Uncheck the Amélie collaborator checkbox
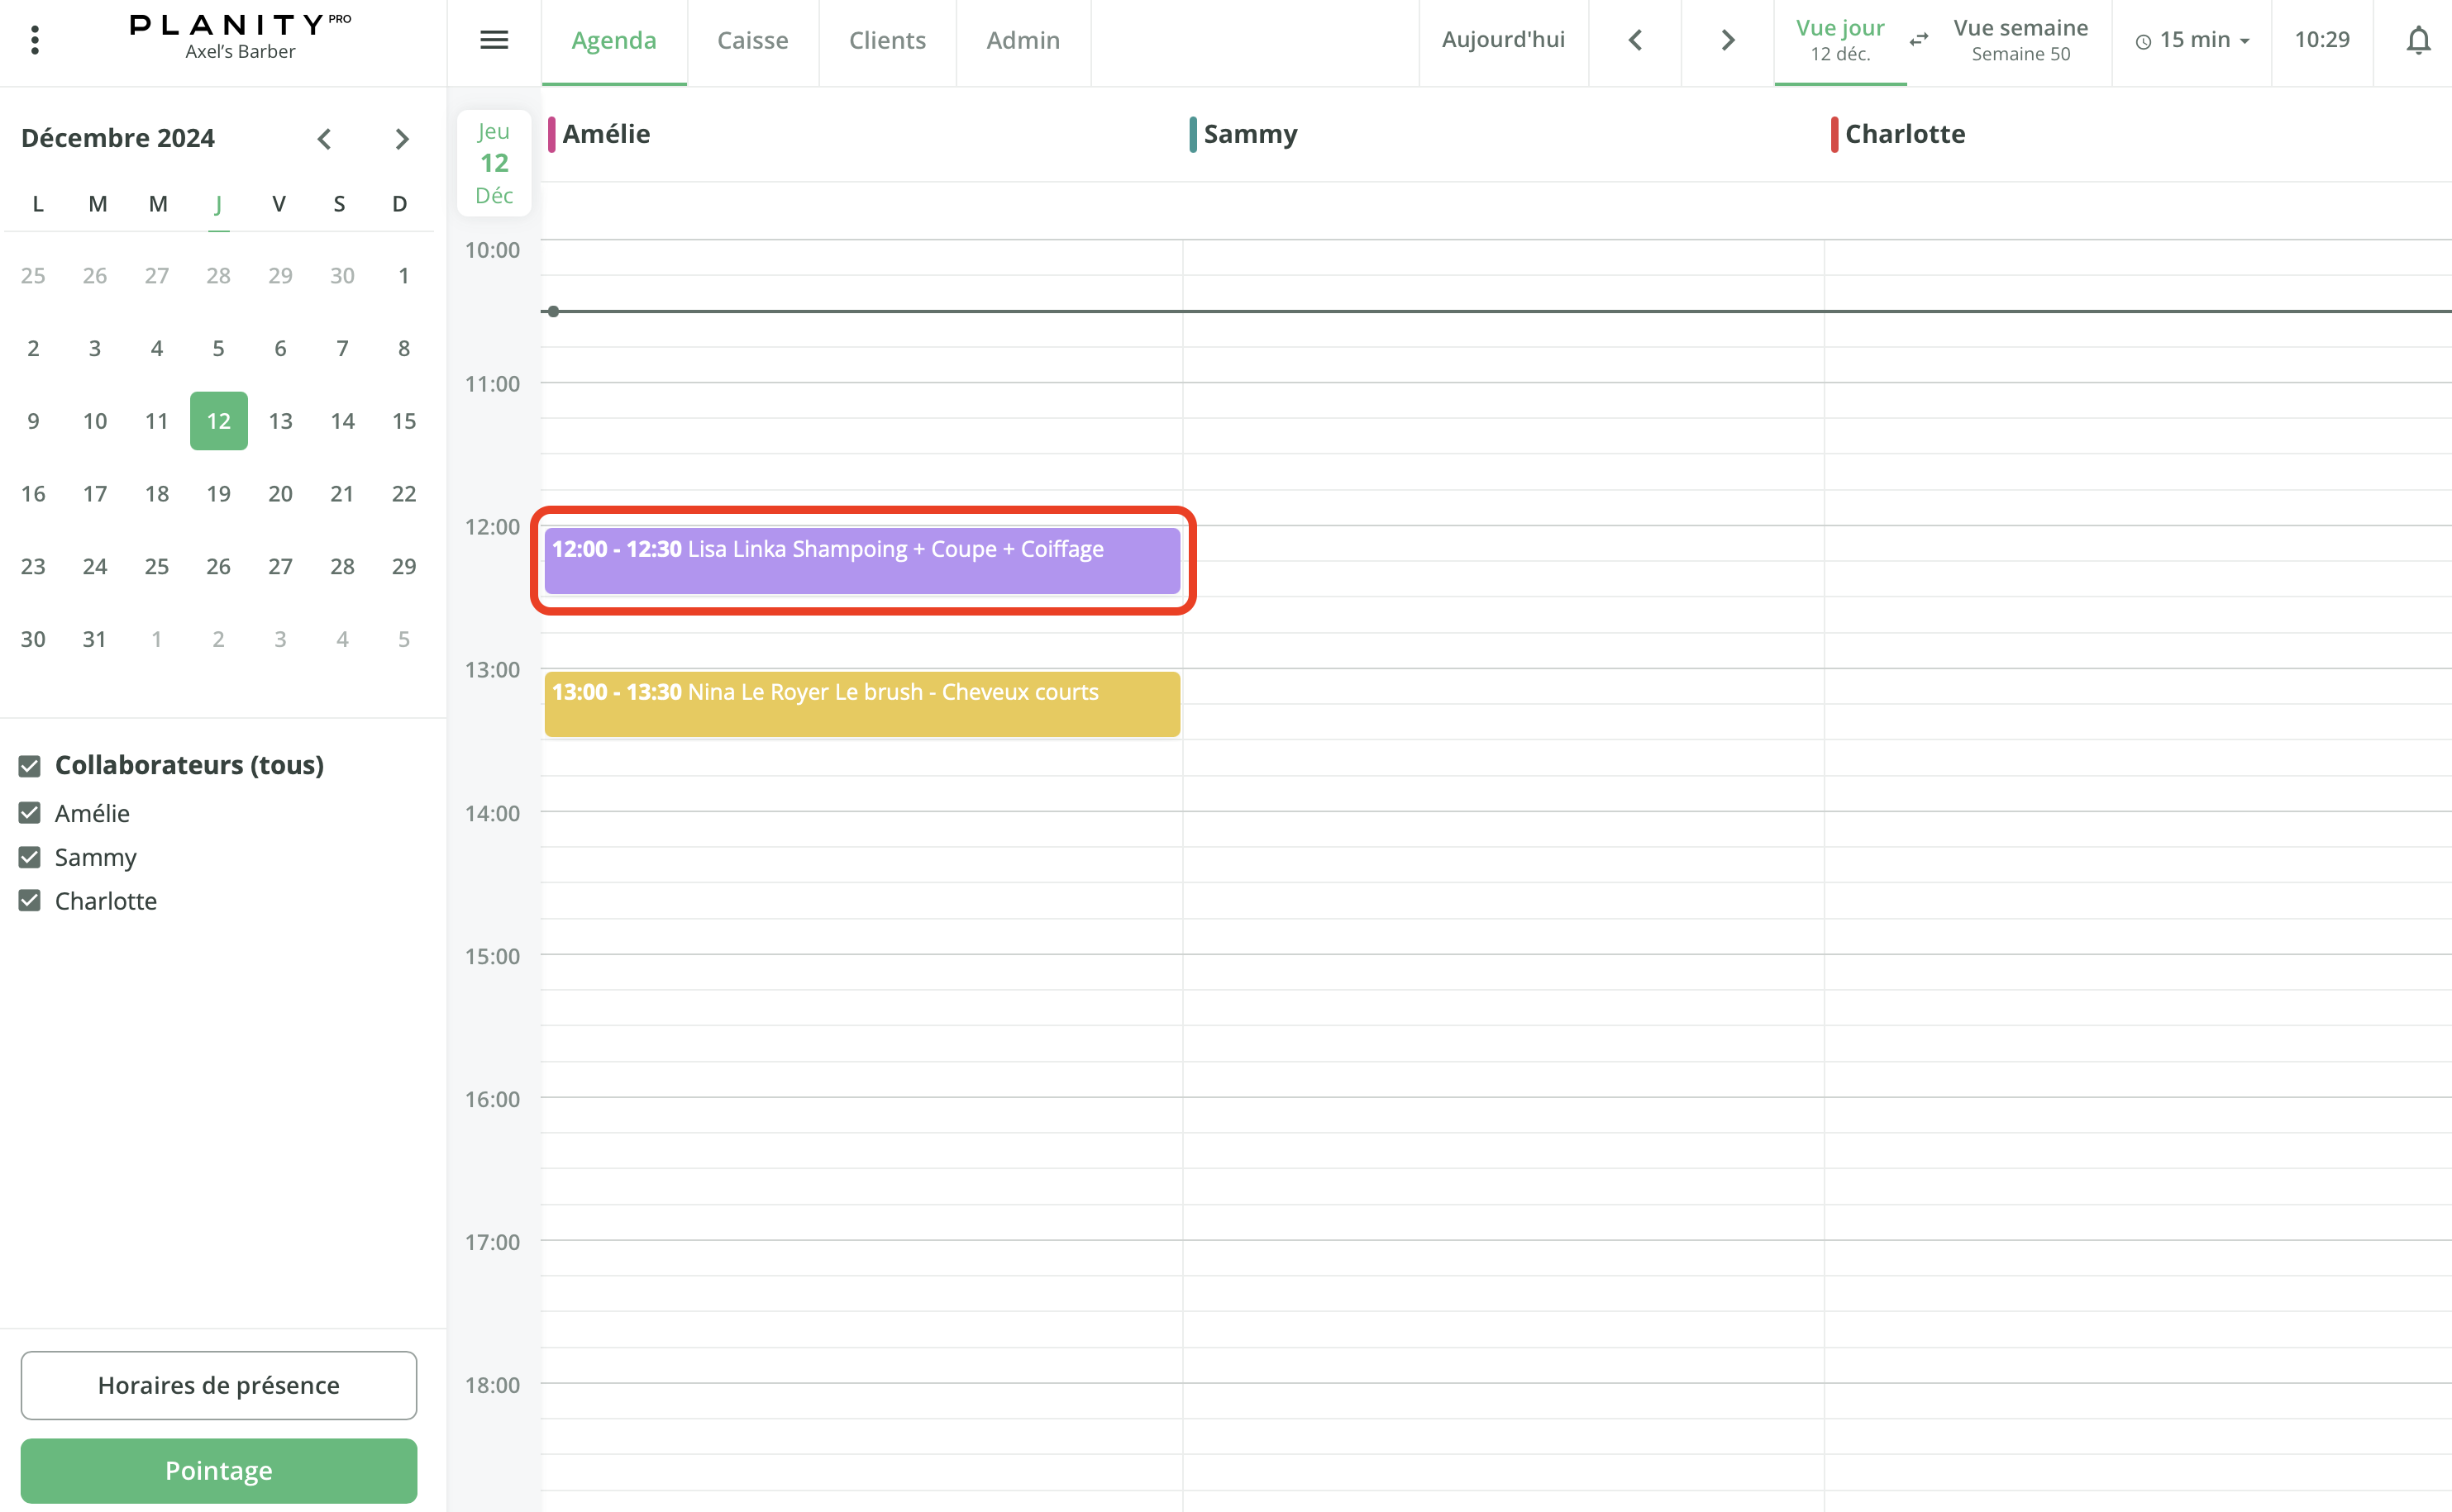 (30, 813)
